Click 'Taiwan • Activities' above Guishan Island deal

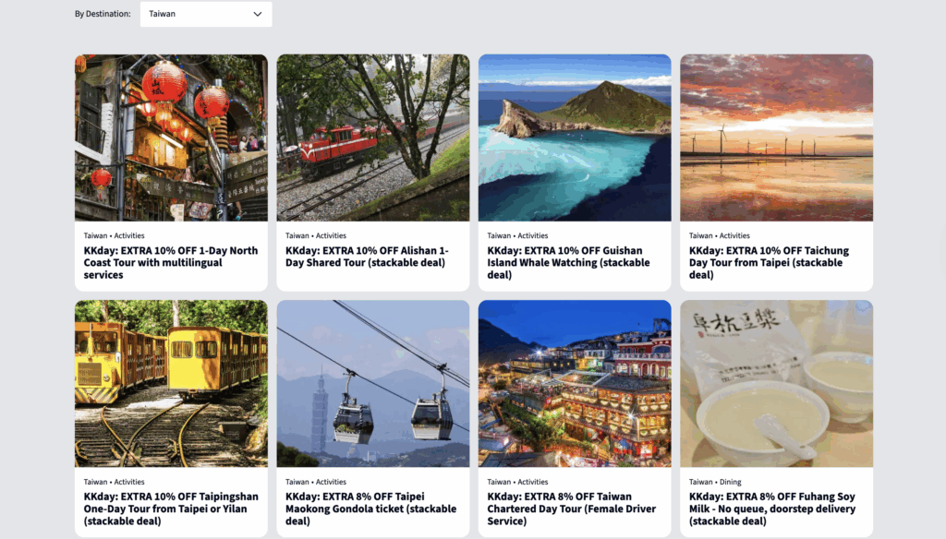point(517,235)
